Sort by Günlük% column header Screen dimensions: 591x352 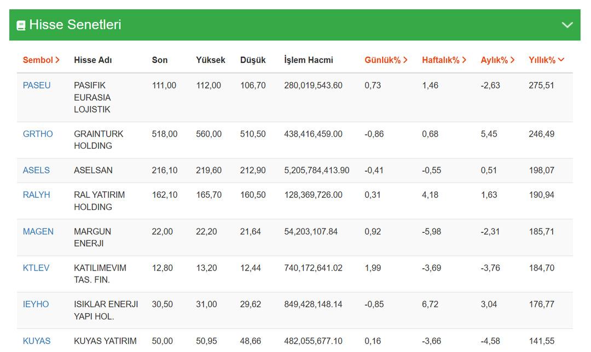386,60
